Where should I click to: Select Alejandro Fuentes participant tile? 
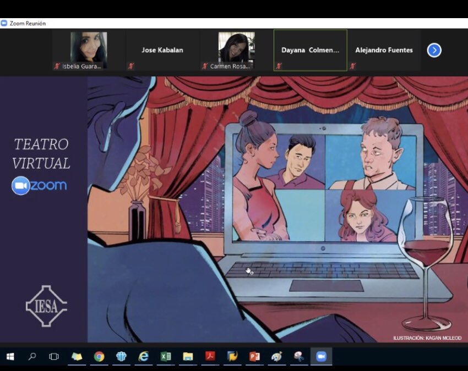384,50
